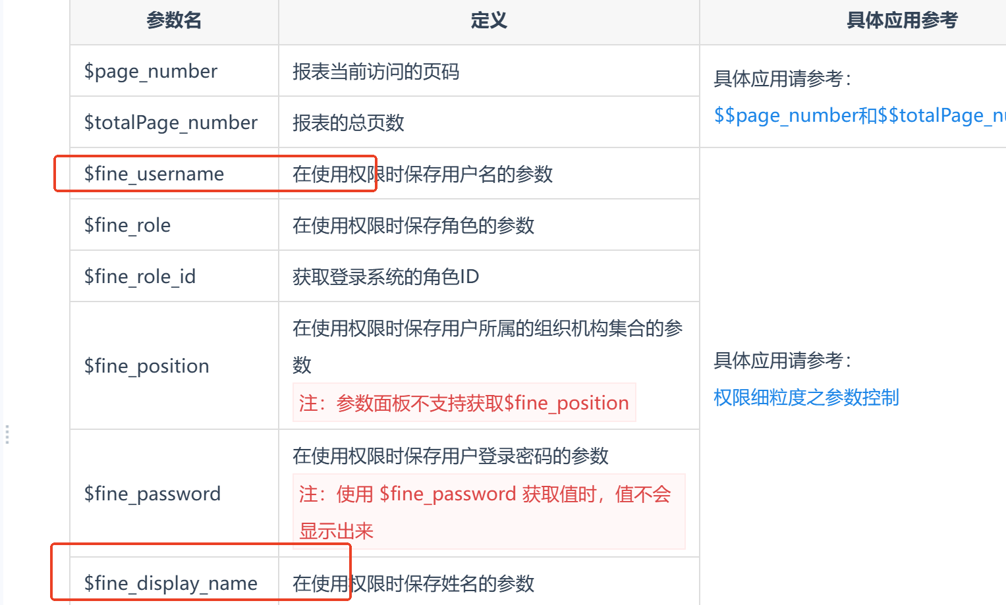Select the $totalPage_number parameter cell
This screenshot has width=1006, height=605.
tap(171, 122)
